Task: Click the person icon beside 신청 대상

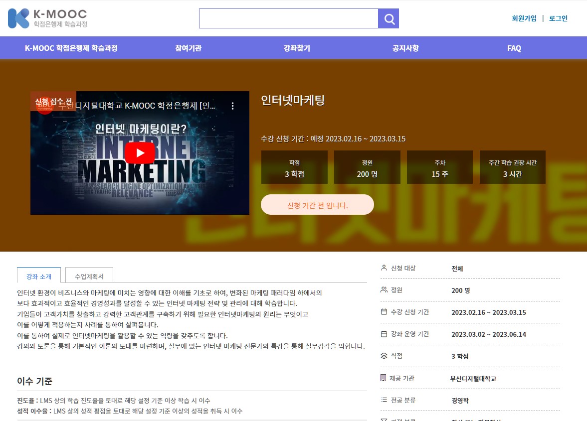Action: [x=384, y=268]
